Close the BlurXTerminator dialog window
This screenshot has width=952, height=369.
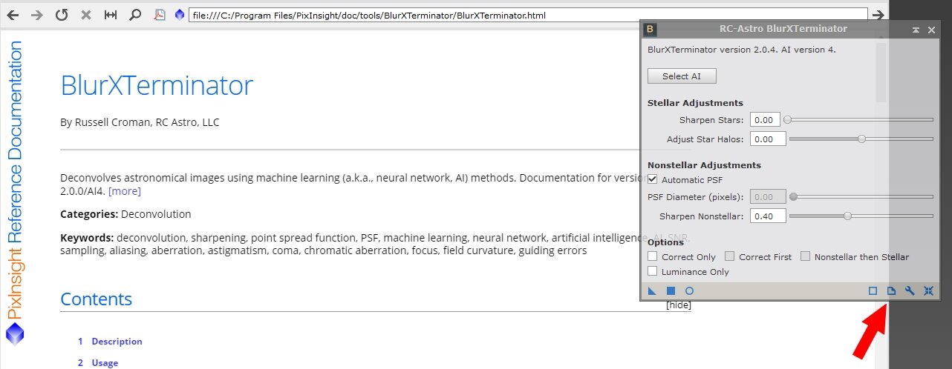[930, 30]
